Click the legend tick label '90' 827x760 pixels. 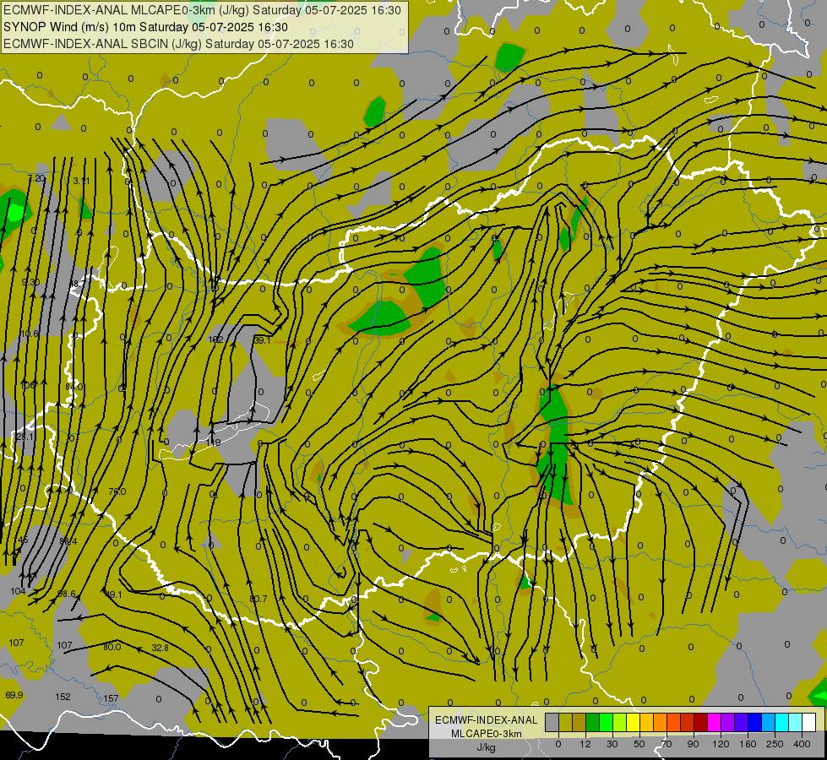click(x=693, y=744)
